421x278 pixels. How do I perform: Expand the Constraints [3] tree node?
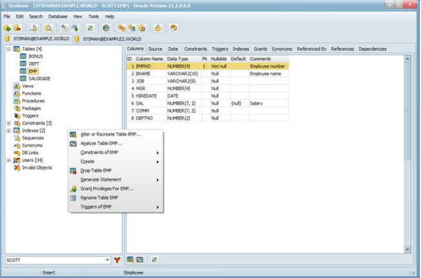8,123
